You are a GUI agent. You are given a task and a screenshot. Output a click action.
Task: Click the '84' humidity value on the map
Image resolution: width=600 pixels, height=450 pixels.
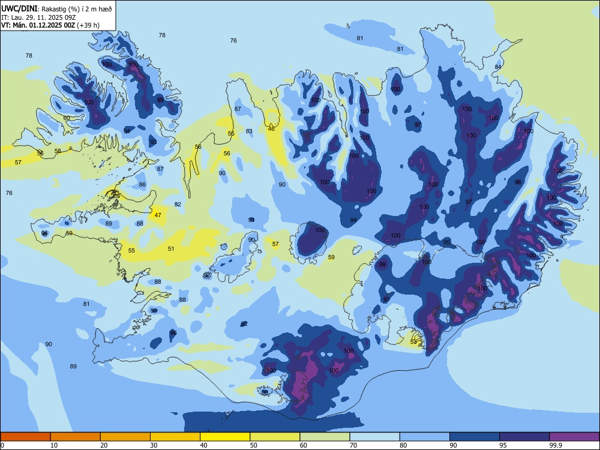[498, 67]
